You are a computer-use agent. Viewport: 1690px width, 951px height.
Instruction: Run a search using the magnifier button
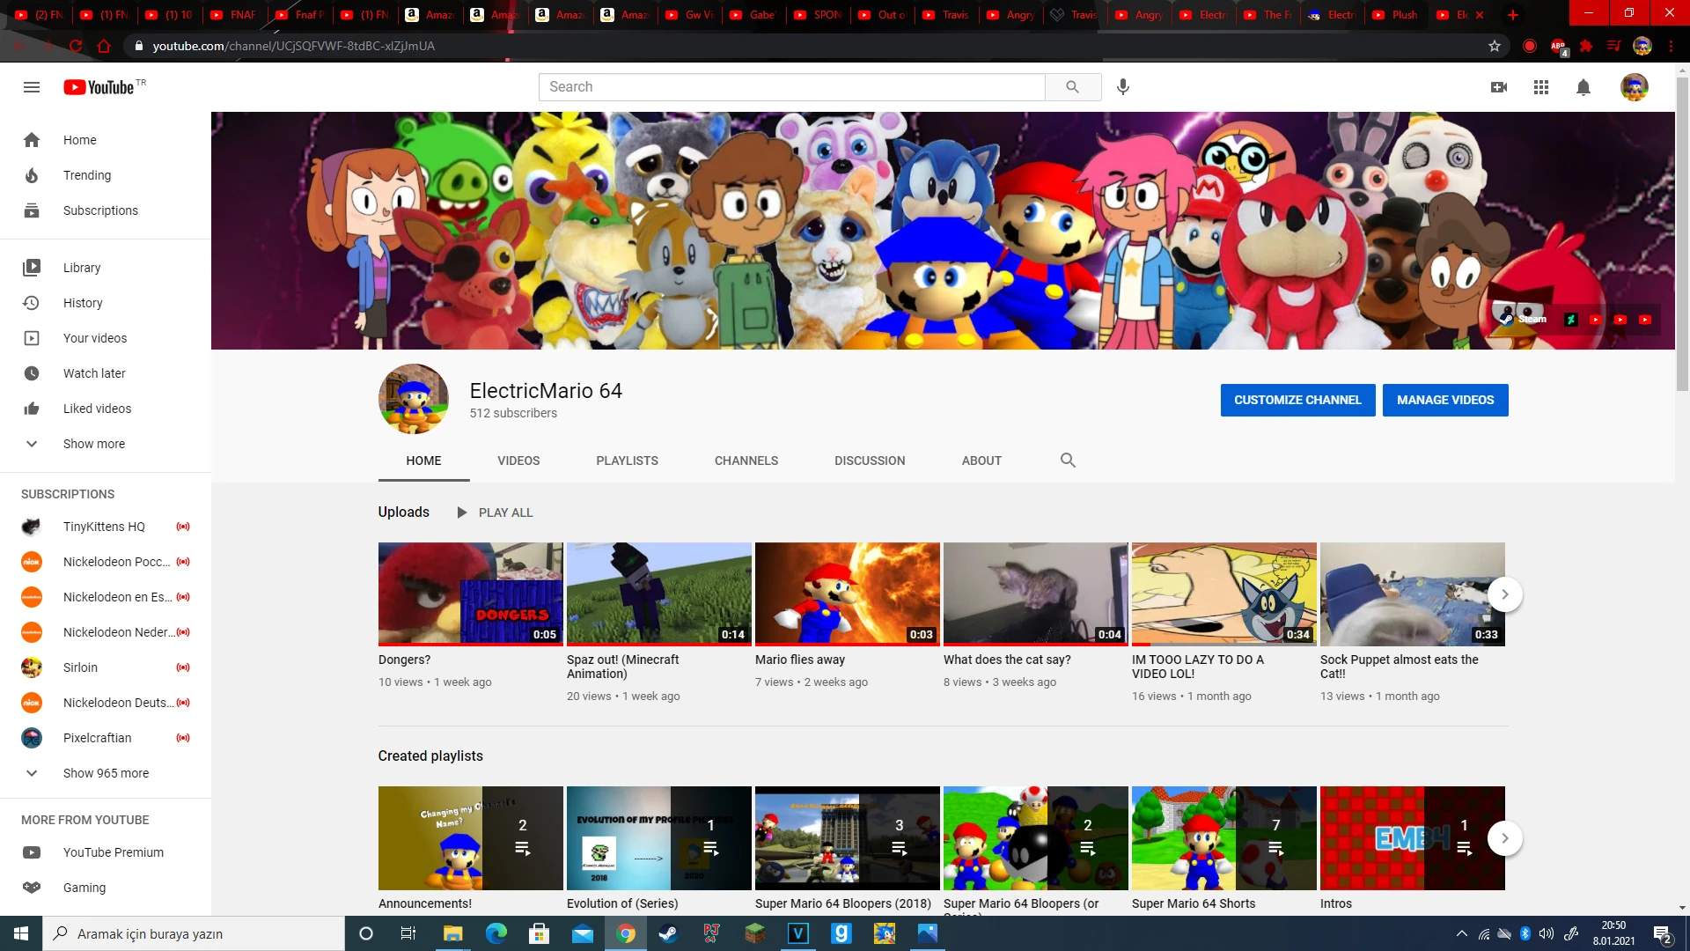[x=1072, y=87]
